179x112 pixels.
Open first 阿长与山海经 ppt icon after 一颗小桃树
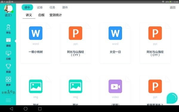pos(75,33)
